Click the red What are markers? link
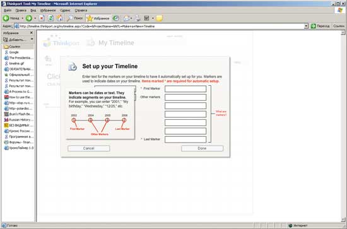Screen dimensions: 347x229 tap(221, 114)
